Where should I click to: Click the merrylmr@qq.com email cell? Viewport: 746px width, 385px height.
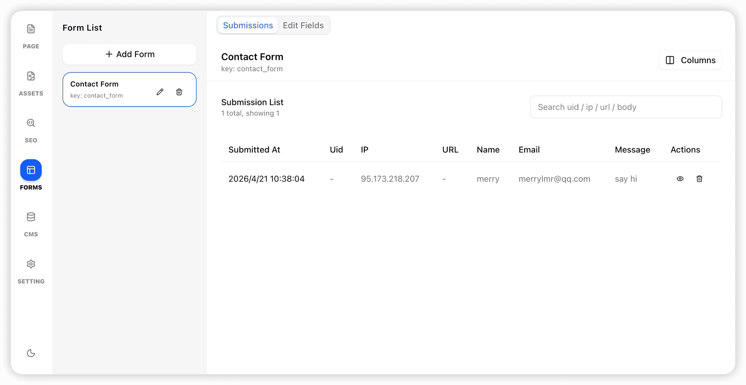pos(554,179)
